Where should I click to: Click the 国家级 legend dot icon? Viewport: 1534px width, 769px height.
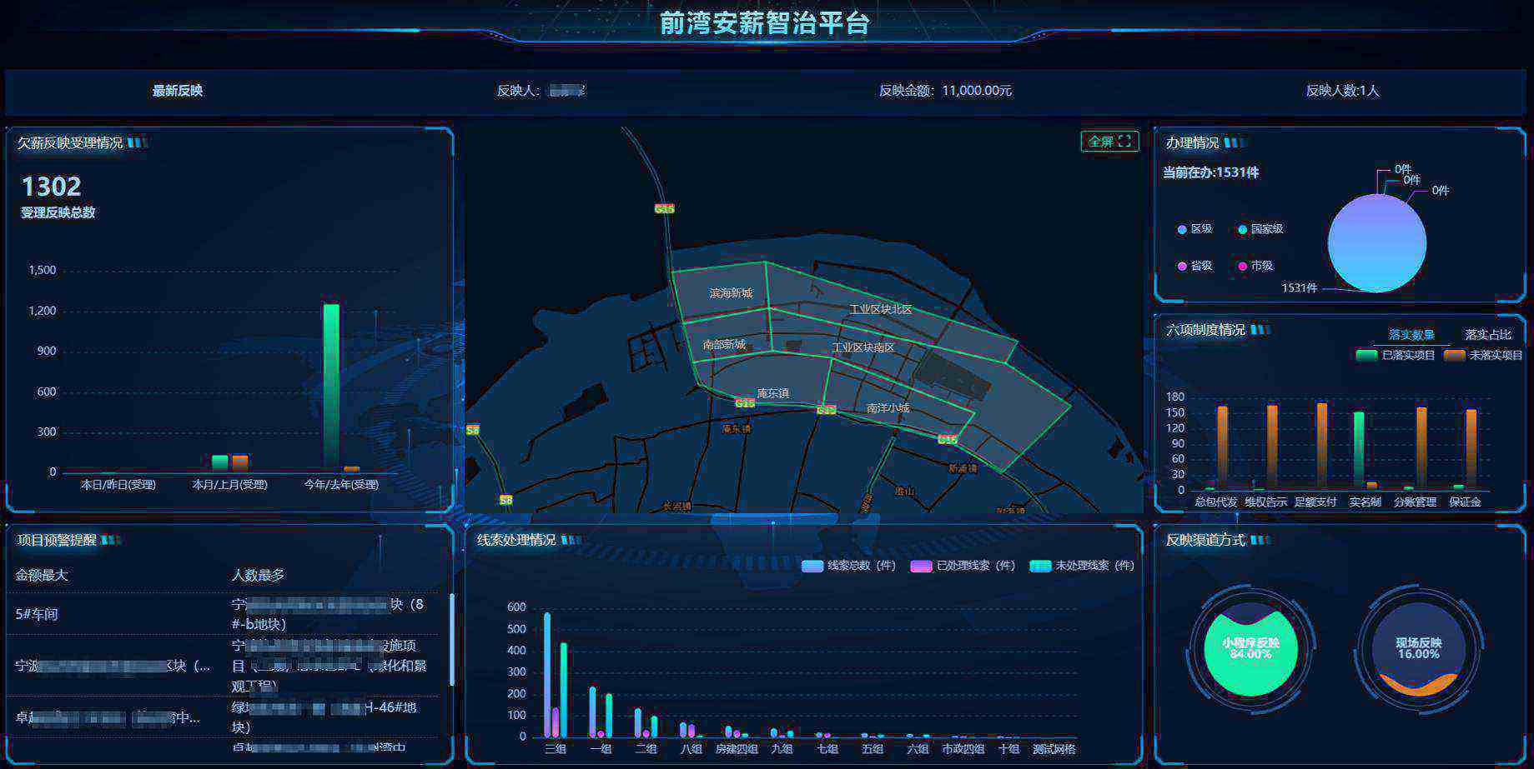tap(1242, 230)
